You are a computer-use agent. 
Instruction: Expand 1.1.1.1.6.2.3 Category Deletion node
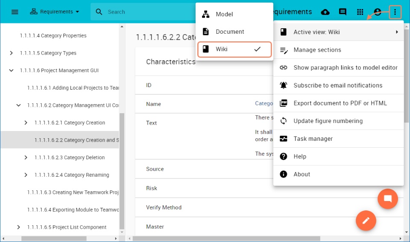pyautogui.click(x=26, y=157)
